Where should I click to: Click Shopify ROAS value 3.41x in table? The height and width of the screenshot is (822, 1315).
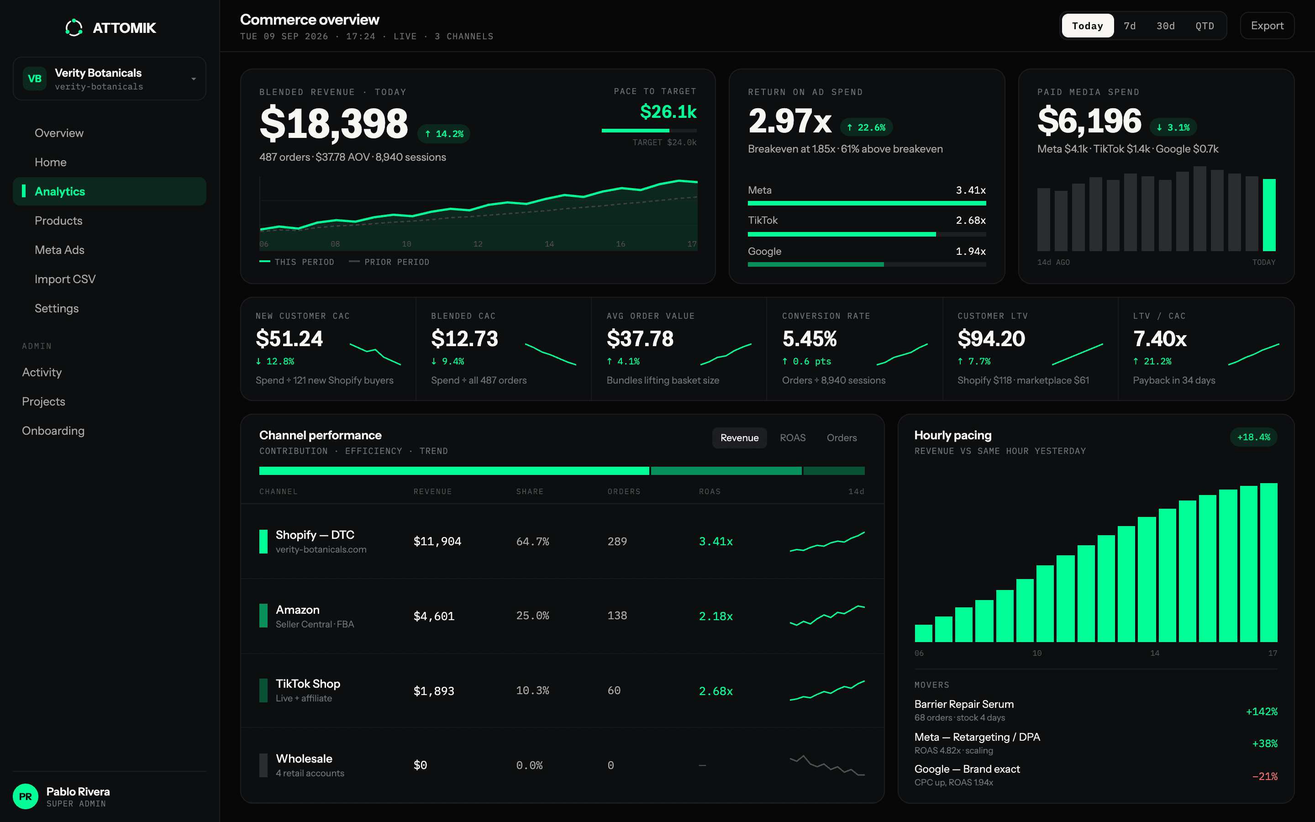(715, 542)
